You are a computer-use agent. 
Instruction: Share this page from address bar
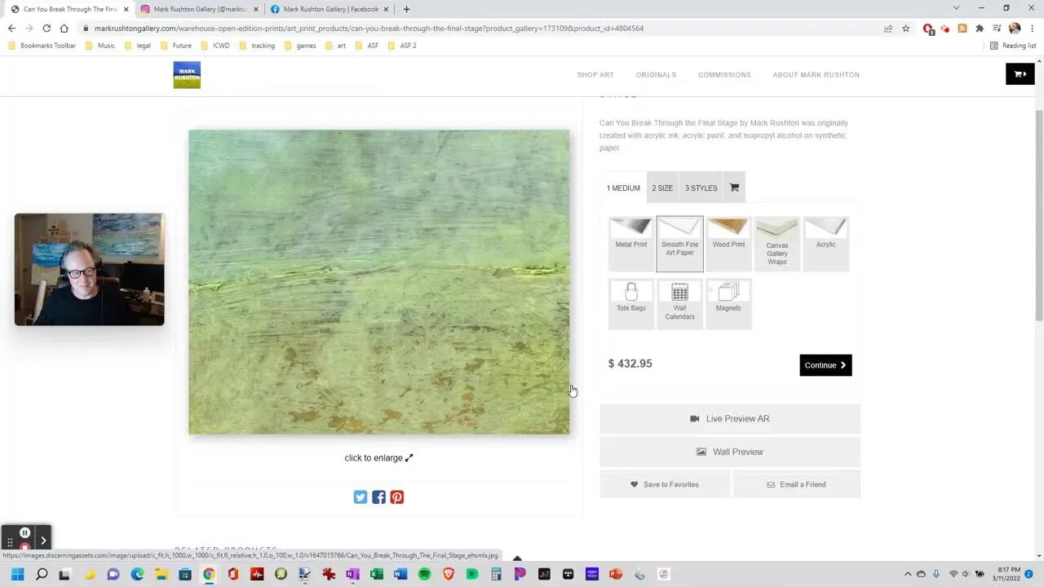click(888, 29)
